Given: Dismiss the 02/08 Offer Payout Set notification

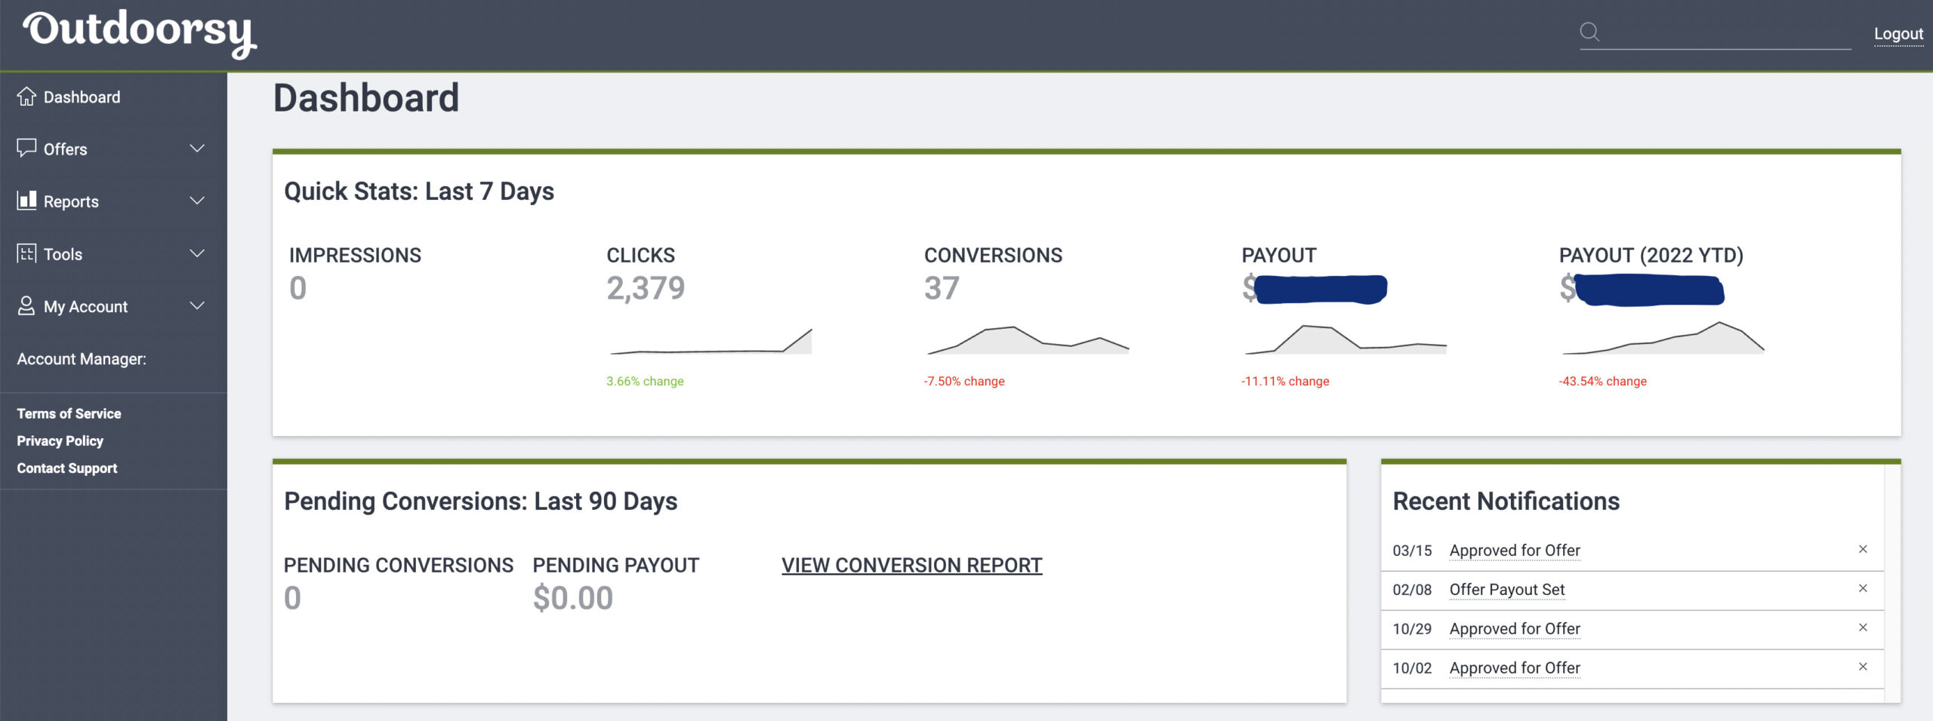Looking at the screenshot, I should coord(1864,588).
